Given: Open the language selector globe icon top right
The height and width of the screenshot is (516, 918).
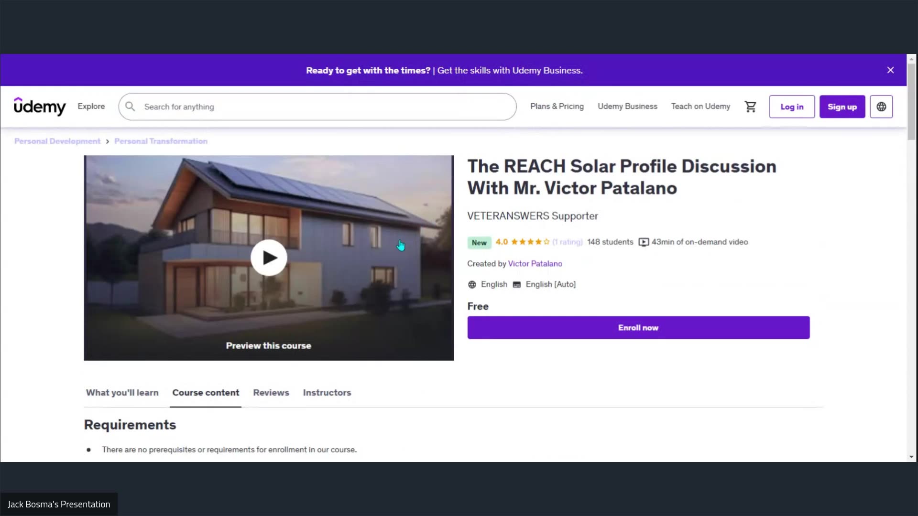Looking at the screenshot, I should pyautogui.click(x=881, y=107).
